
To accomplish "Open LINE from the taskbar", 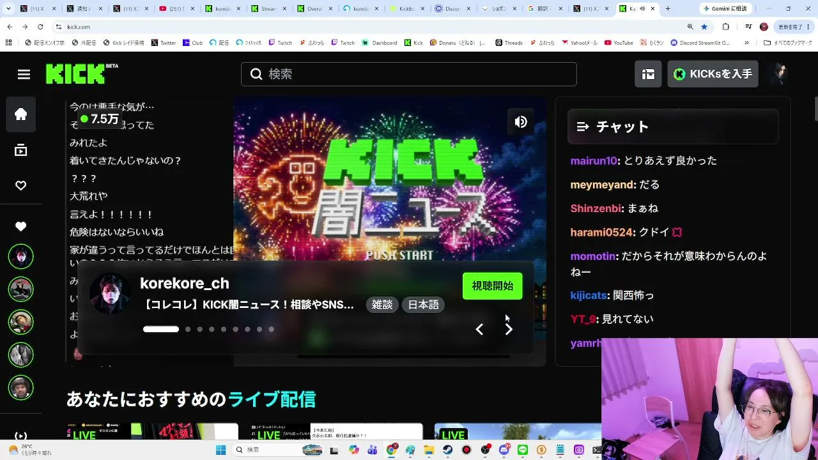I will (522, 450).
